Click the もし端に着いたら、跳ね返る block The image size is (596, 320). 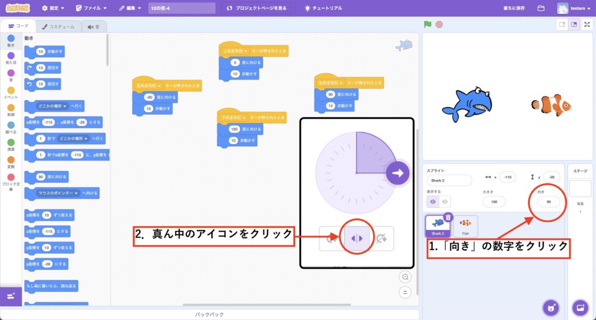(51, 286)
